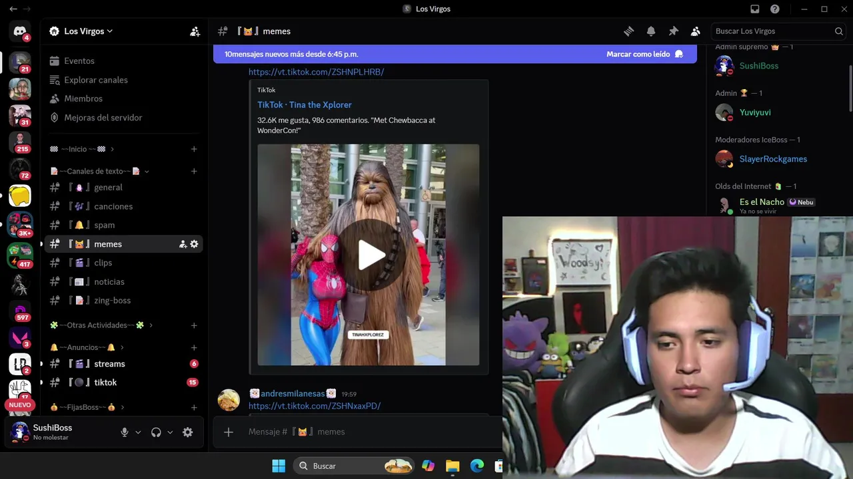Switch to canciones channel
853x479 pixels.
123,206
